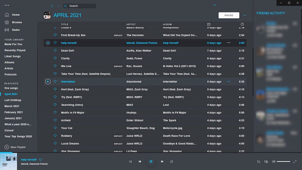302x170 pixels.
Task: Open album Death Race For Love
Action: point(176,136)
